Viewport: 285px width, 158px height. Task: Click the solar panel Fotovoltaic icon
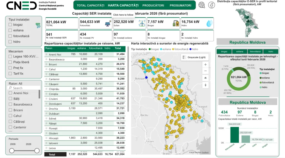click(108, 23)
